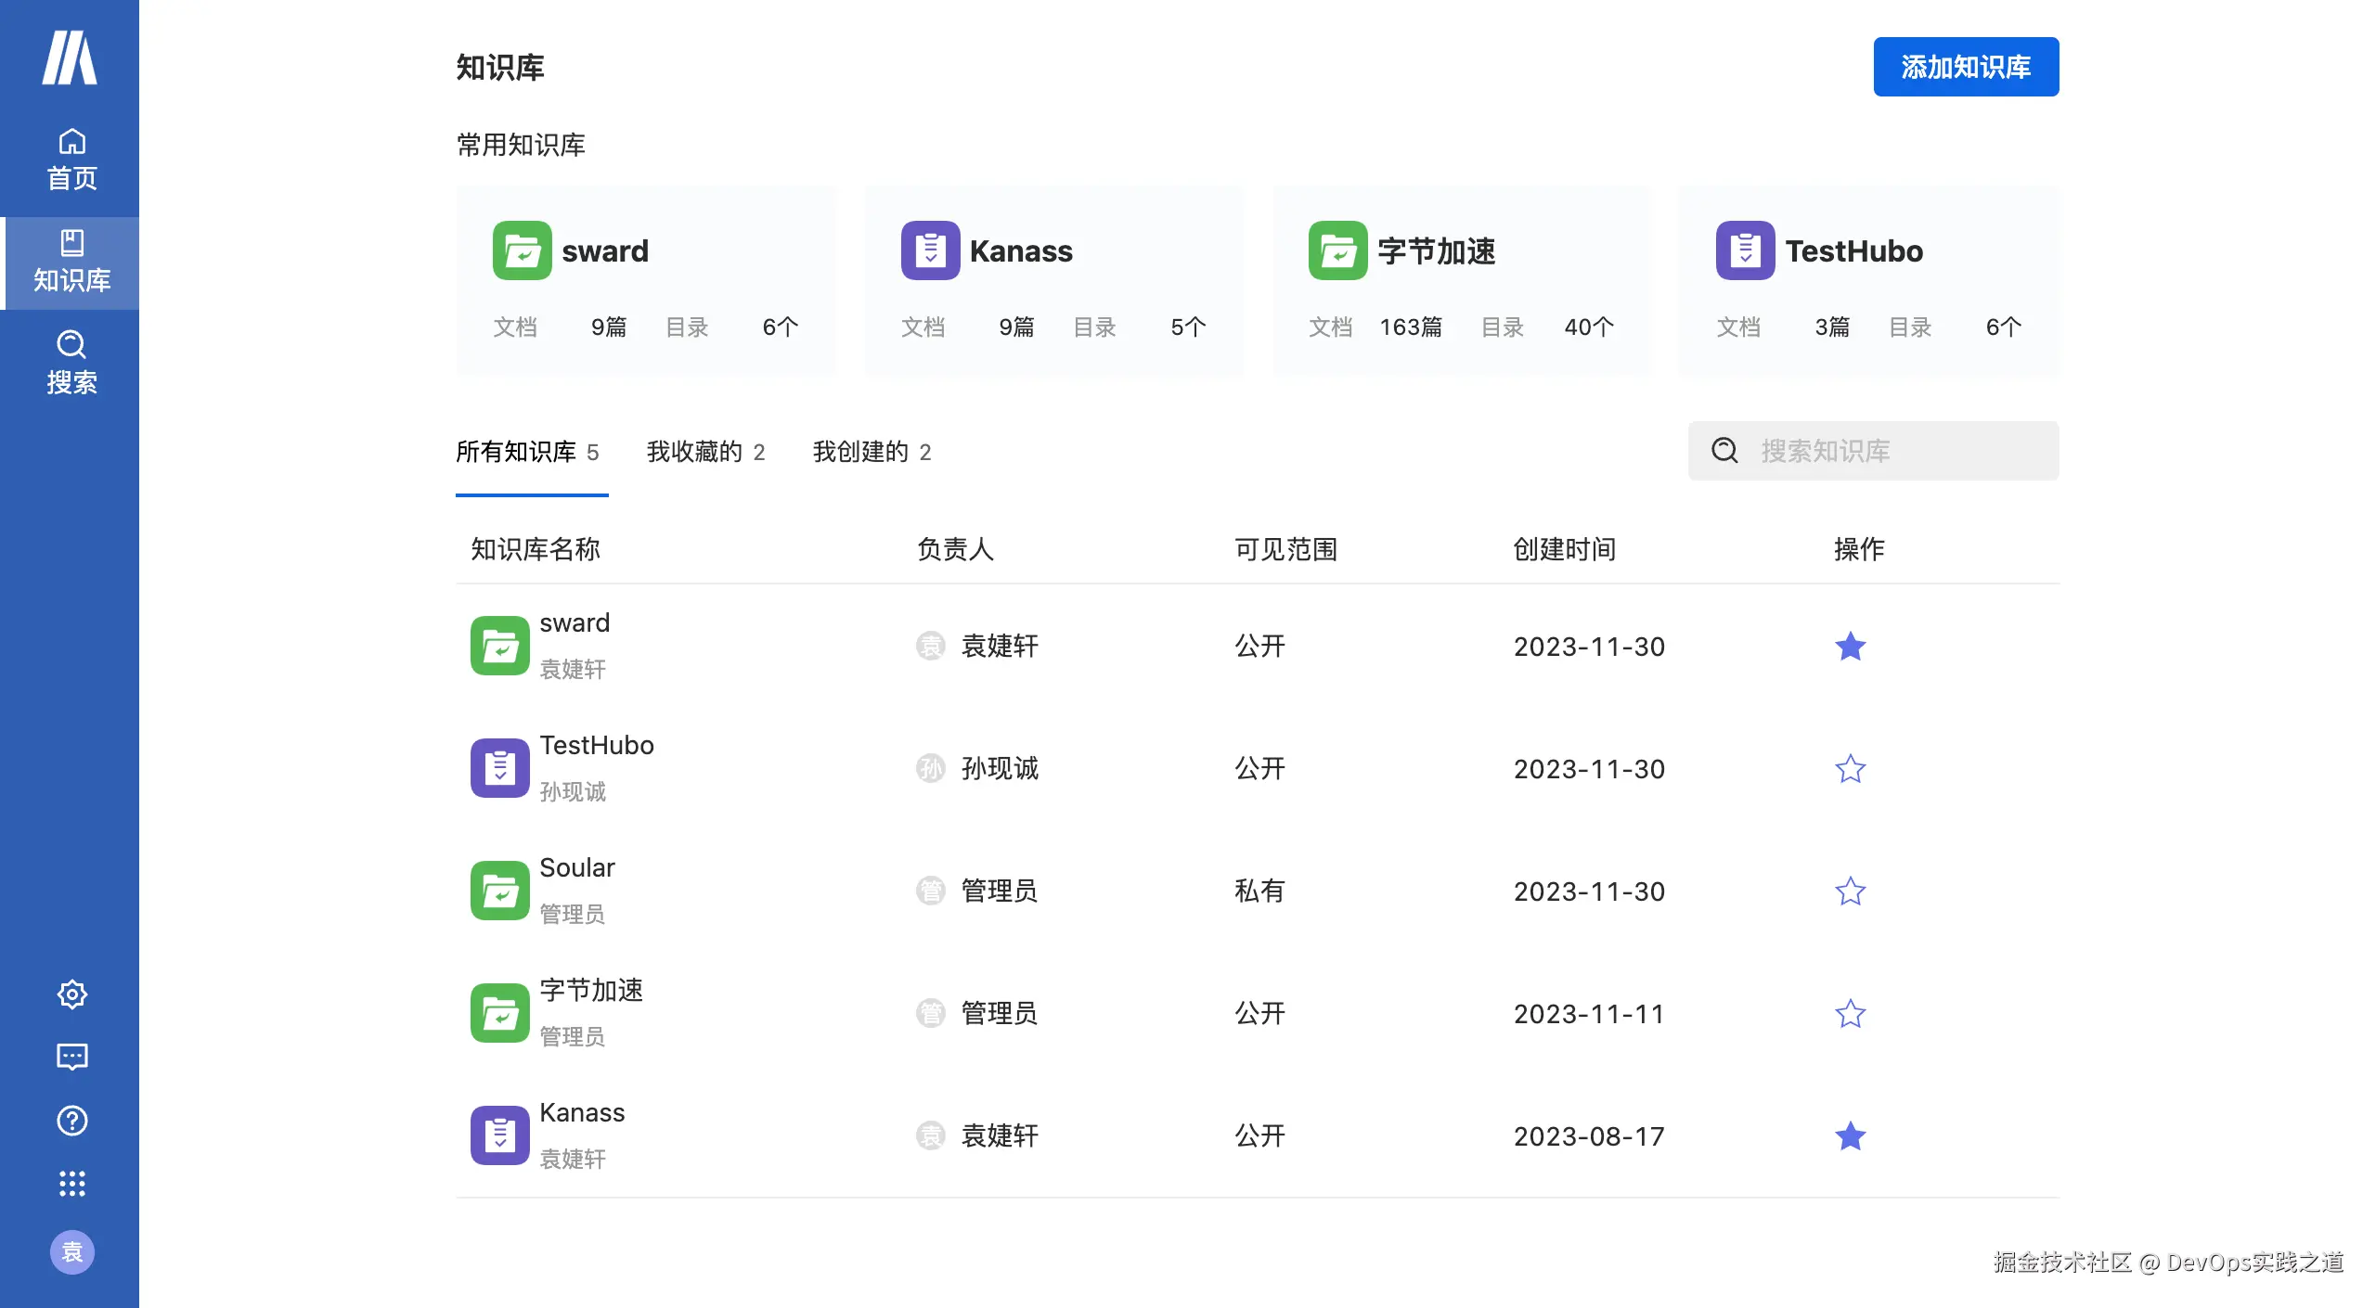Image resolution: width=2376 pixels, height=1308 pixels.
Task: Open the app grid switcher icon
Action: point(71,1184)
